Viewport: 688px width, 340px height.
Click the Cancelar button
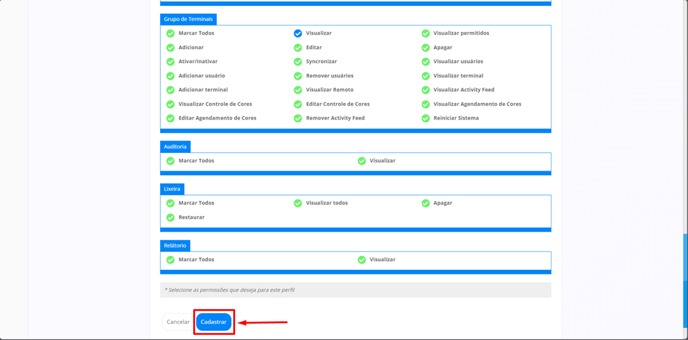178,322
